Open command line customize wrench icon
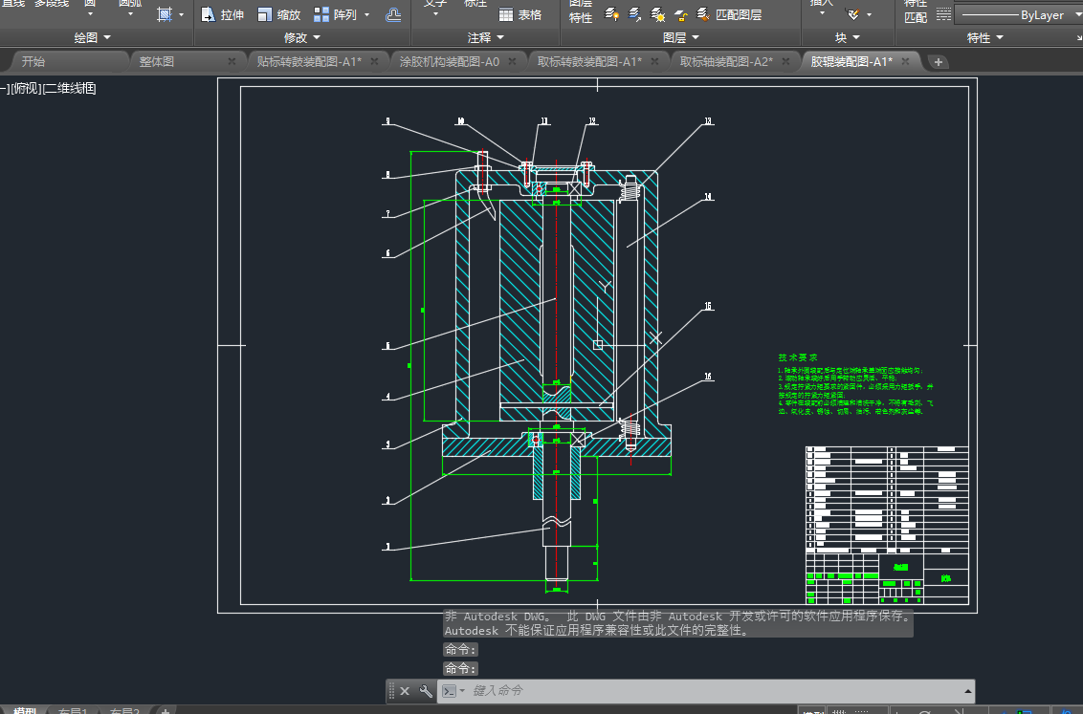The width and height of the screenshot is (1083, 714). [426, 690]
